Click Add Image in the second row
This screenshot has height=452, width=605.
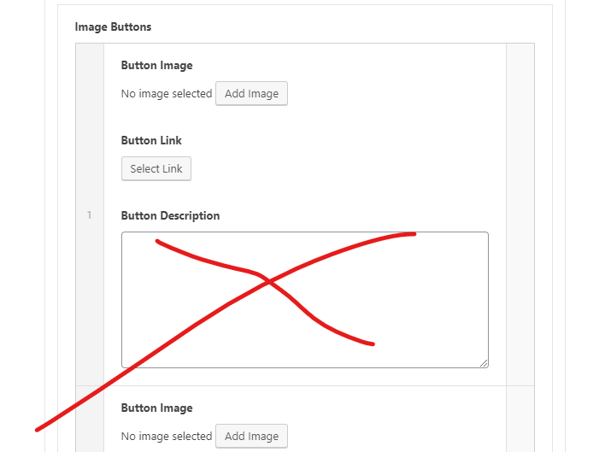[251, 436]
